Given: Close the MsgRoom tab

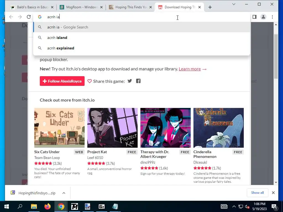Looking at the screenshot, I should (x=101, y=7).
